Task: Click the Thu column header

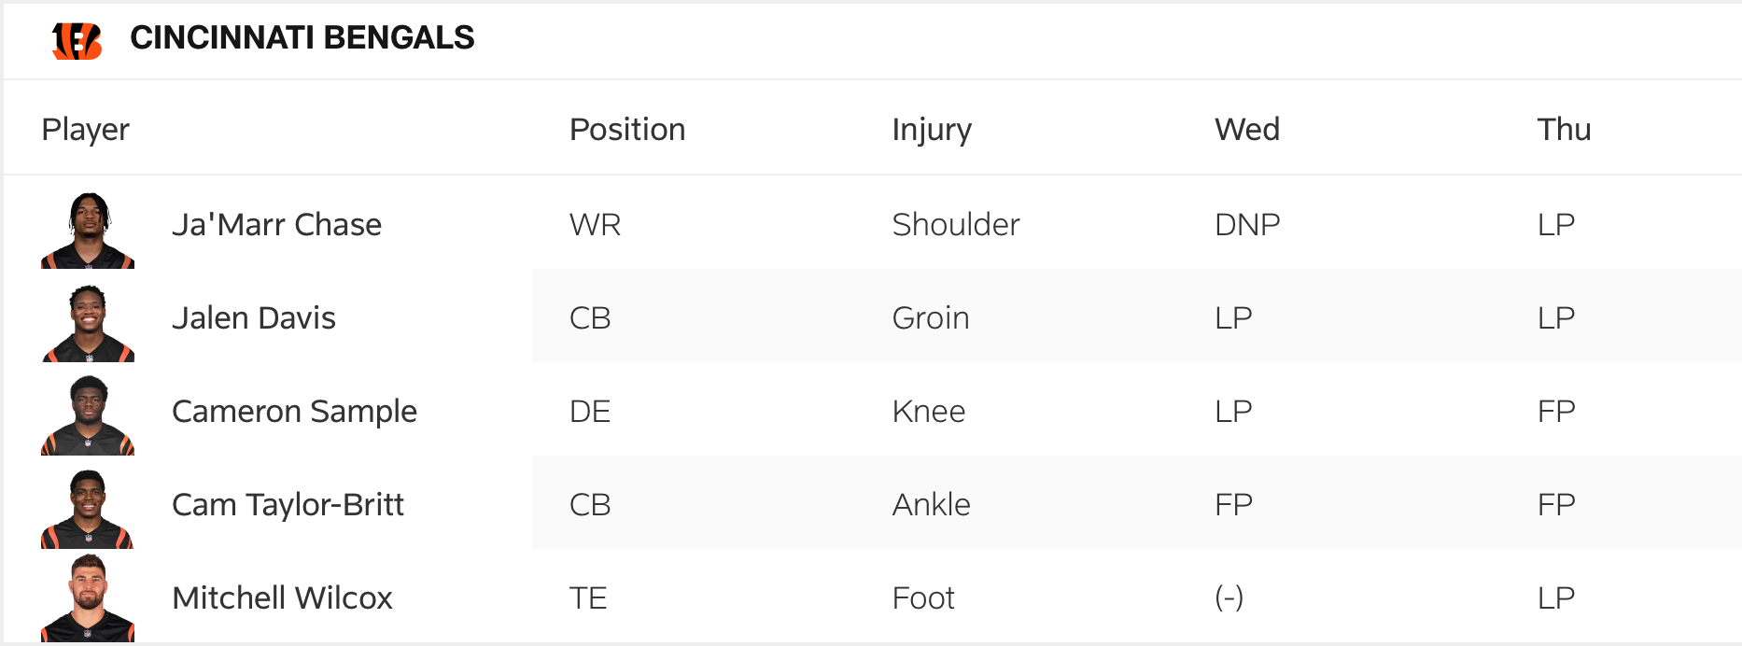Action: coord(1564,130)
